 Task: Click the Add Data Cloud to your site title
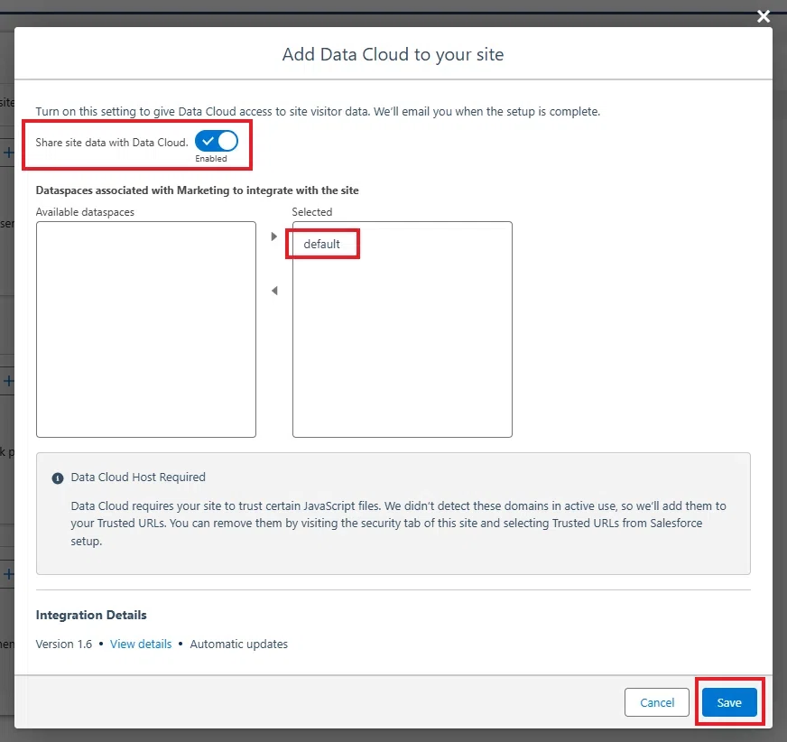(x=393, y=54)
